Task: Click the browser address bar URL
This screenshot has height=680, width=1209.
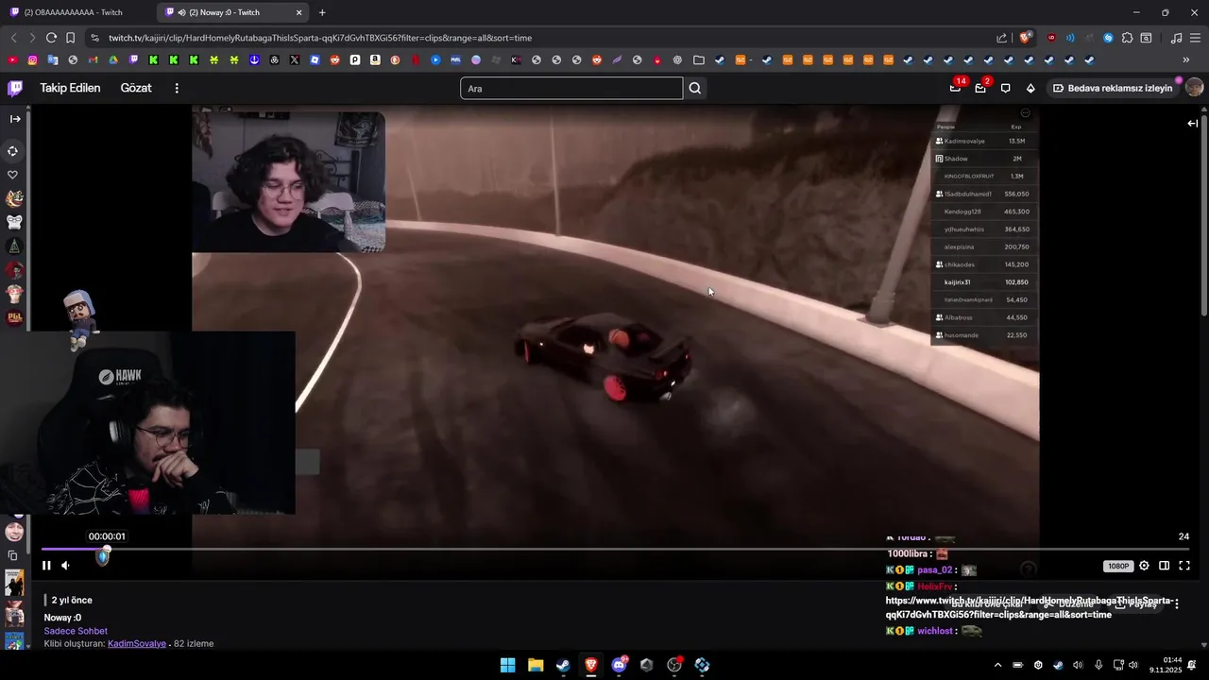Action: click(320, 38)
